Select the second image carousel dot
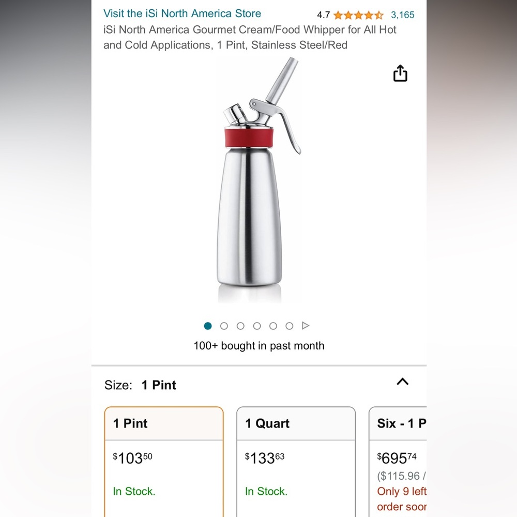Screen dimensions: 517x517 point(224,326)
